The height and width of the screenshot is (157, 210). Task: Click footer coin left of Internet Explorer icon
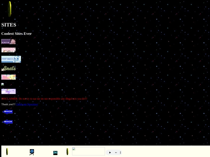[7, 152]
